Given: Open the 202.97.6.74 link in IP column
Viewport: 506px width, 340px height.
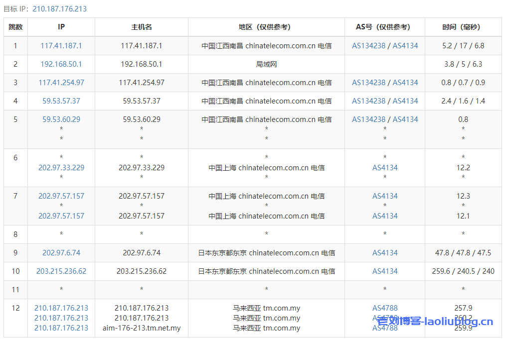Looking at the screenshot, I should coord(61,253).
